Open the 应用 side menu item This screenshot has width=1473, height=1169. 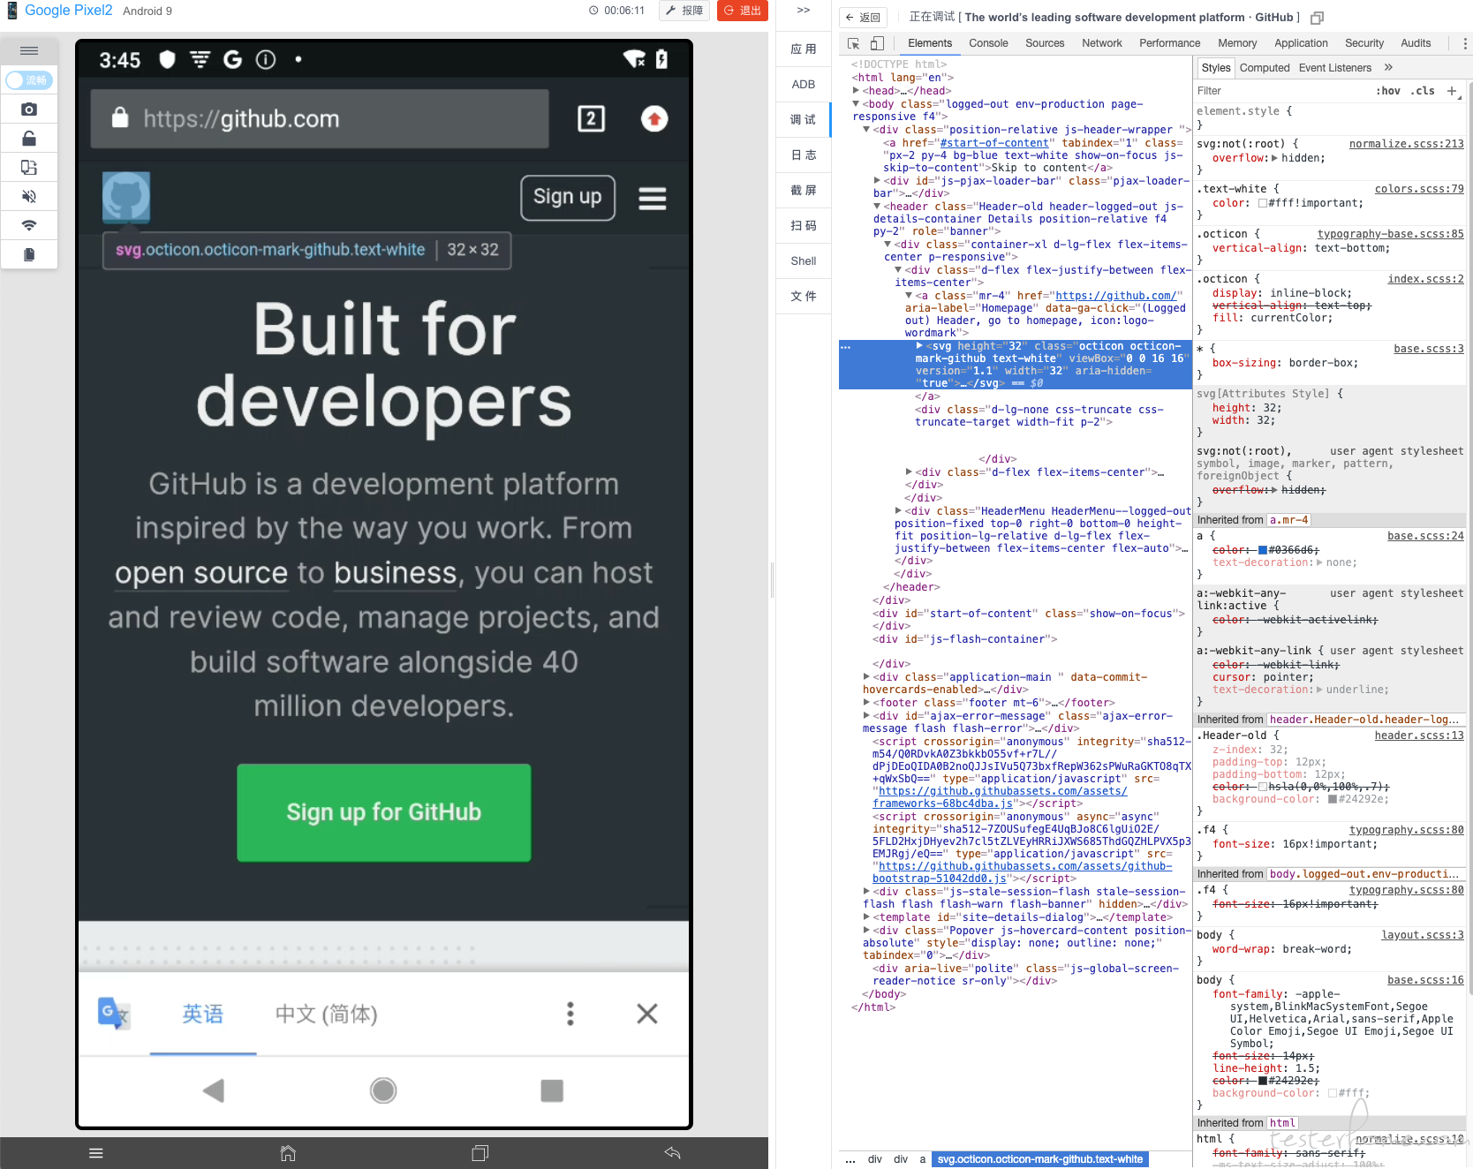tap(804, 49)
